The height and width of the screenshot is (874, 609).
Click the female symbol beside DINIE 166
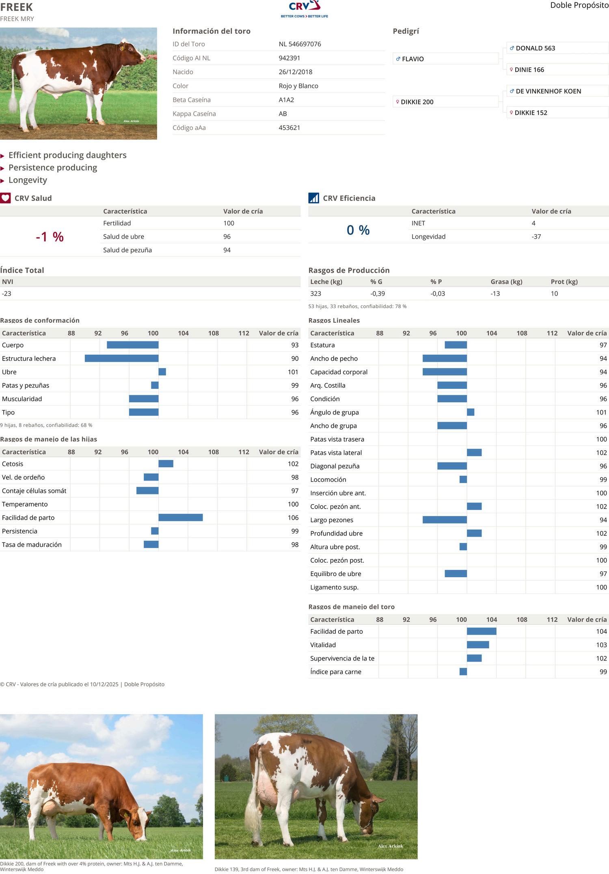tap(512, 70)
